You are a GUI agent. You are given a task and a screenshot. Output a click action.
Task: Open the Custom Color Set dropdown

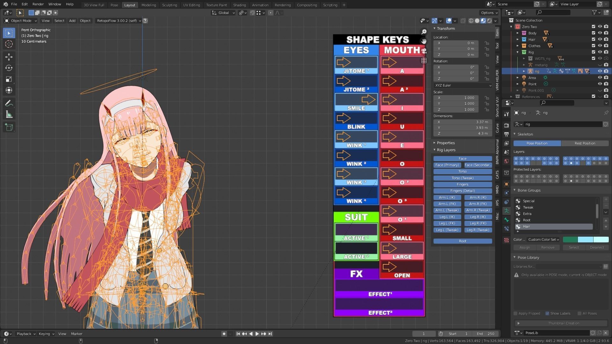543,240
